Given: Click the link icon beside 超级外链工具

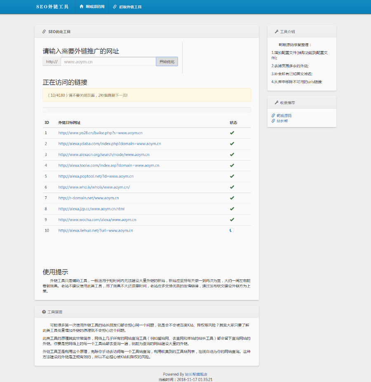Looking at the screenshot, I should click(114, 7).
